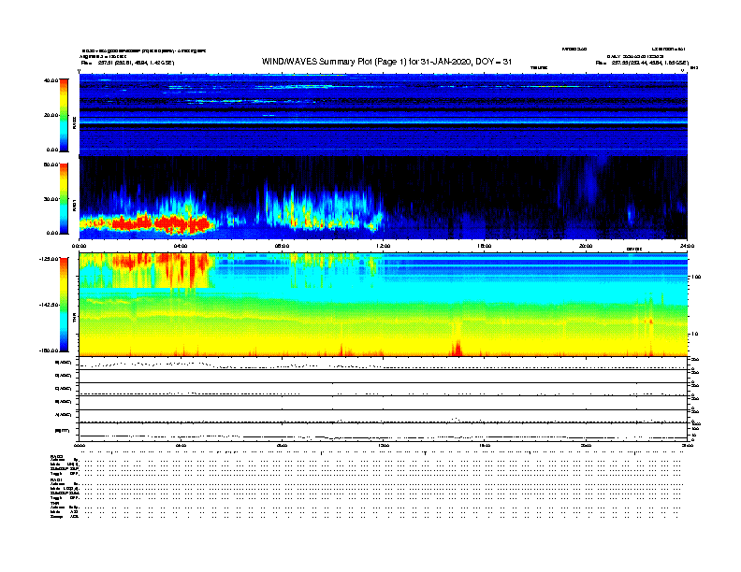Click the RAD1 color scale bar

point(64,198)
